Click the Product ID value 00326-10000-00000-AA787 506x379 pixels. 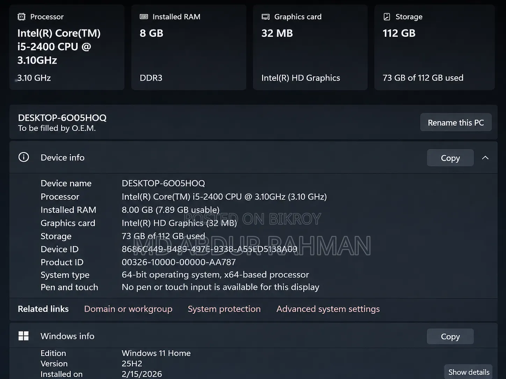click(x=179, y=262)
